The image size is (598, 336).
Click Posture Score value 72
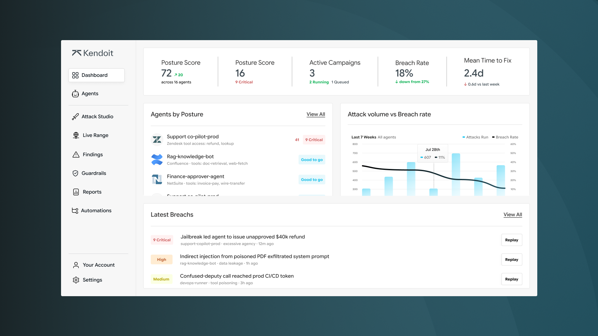pyautogui.click(x=166, y=73)
